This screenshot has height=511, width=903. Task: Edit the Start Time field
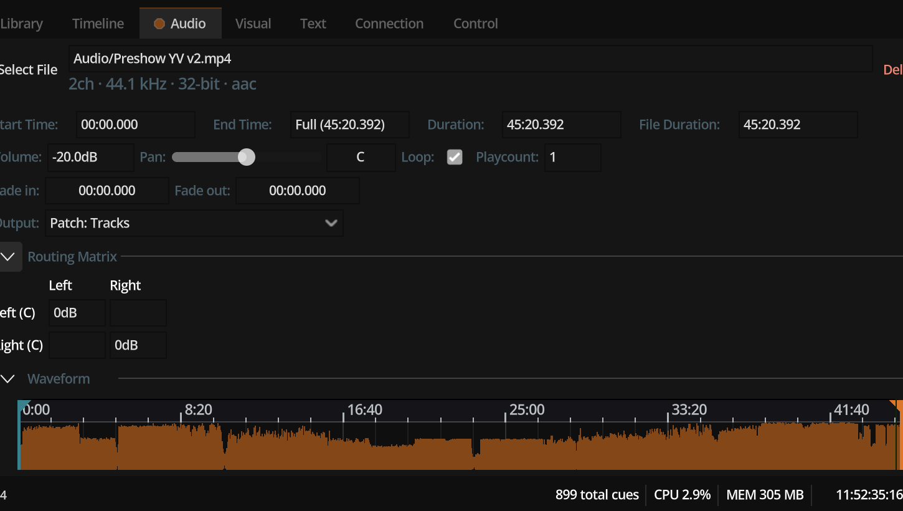point(136,125)
